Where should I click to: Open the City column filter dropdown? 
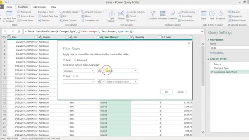(x=98, y=37)
